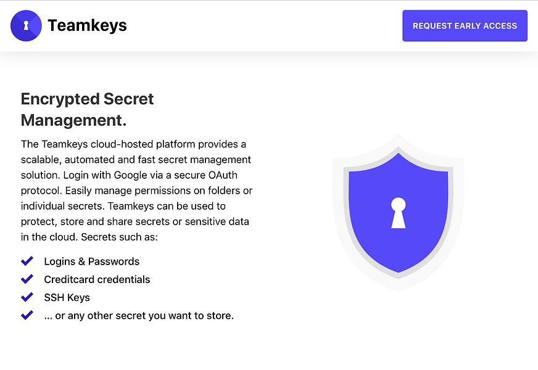Click the checkmark next to Logins & Passwords
Viewport: 538px width, 370px height.
pyautogui.click(x=27, y=261)
